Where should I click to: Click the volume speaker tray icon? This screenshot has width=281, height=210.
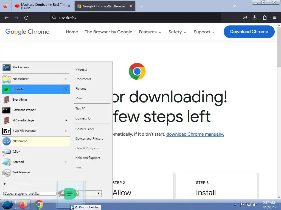click(x=255, y=205)
